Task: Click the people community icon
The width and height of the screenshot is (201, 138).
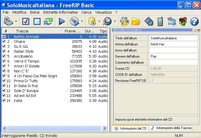Action: pos(183,21)
